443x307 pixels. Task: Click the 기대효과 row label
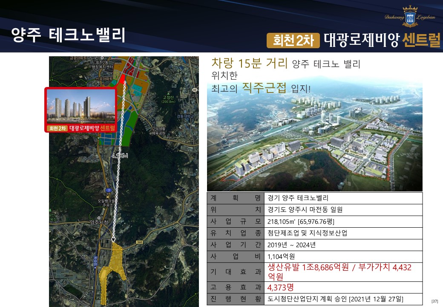235,272
